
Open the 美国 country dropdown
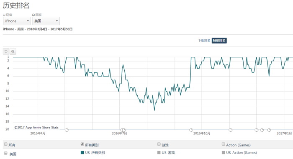[x=46, y=21]
